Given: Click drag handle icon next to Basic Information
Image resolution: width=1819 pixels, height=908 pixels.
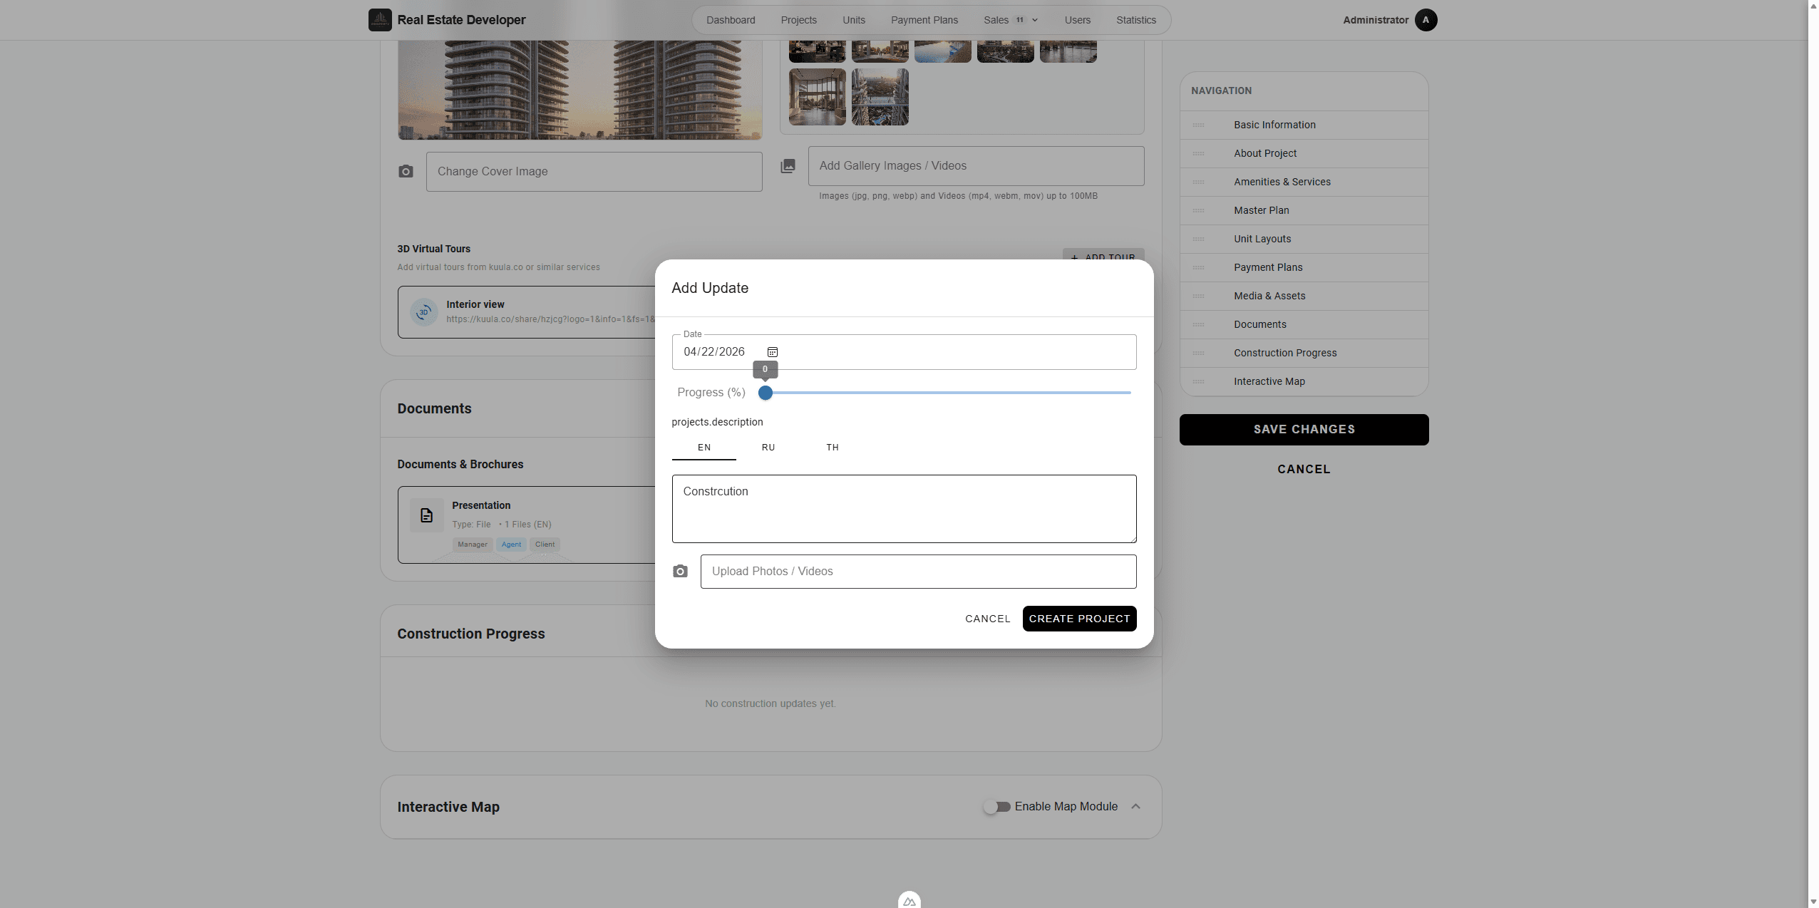Looking at the screenshot, I should [x=1199, y=125].
